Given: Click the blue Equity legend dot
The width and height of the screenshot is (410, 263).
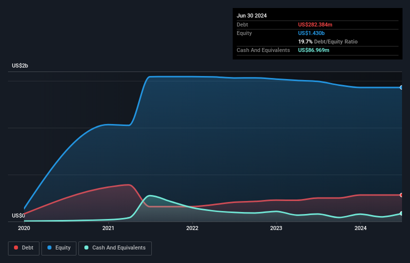Looking at the screenshot, I should [49, 247].
